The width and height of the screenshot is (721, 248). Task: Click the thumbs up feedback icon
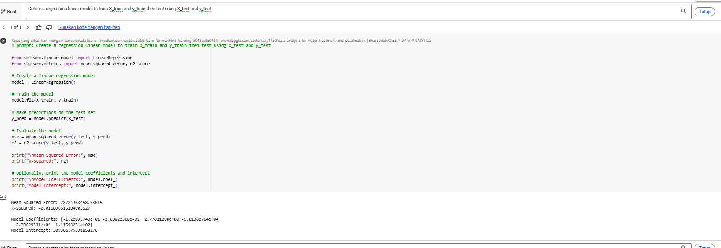[39, 27]
